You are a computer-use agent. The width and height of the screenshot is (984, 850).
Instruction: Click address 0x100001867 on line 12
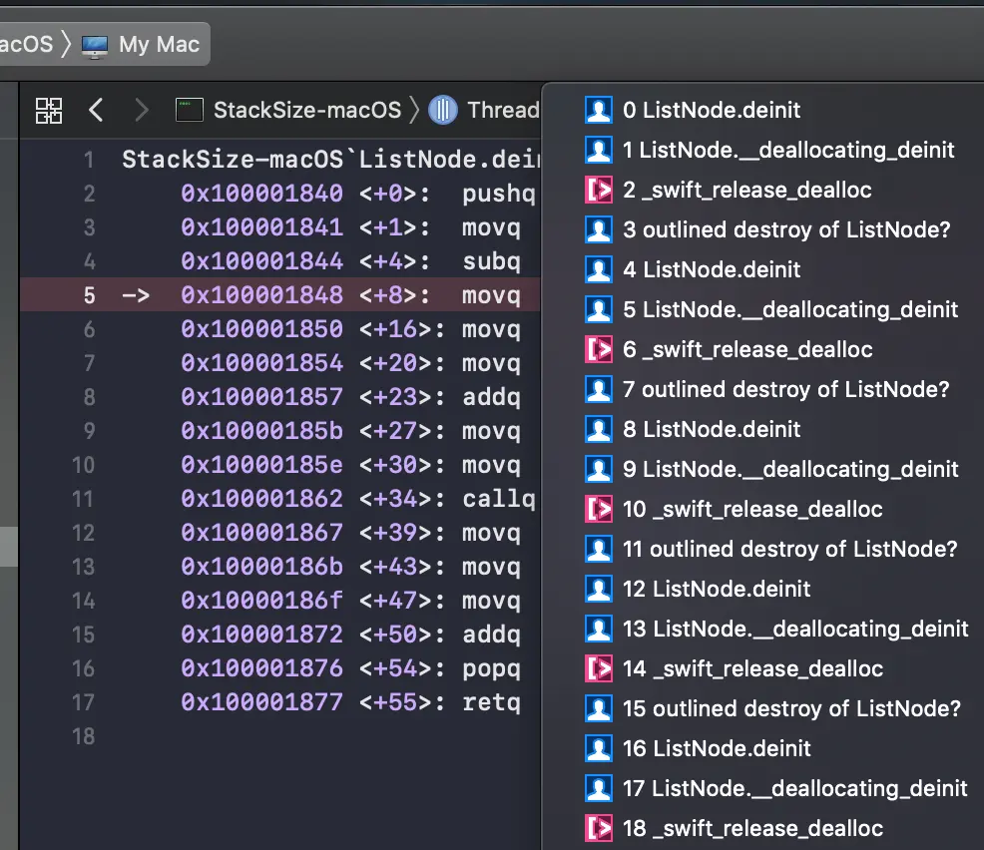click(x=262, y=533)
